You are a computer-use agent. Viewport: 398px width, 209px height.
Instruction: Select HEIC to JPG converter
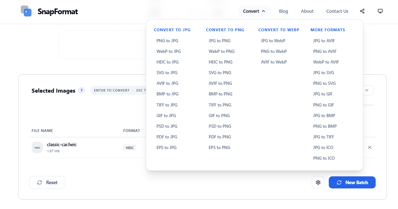[168, 62]
